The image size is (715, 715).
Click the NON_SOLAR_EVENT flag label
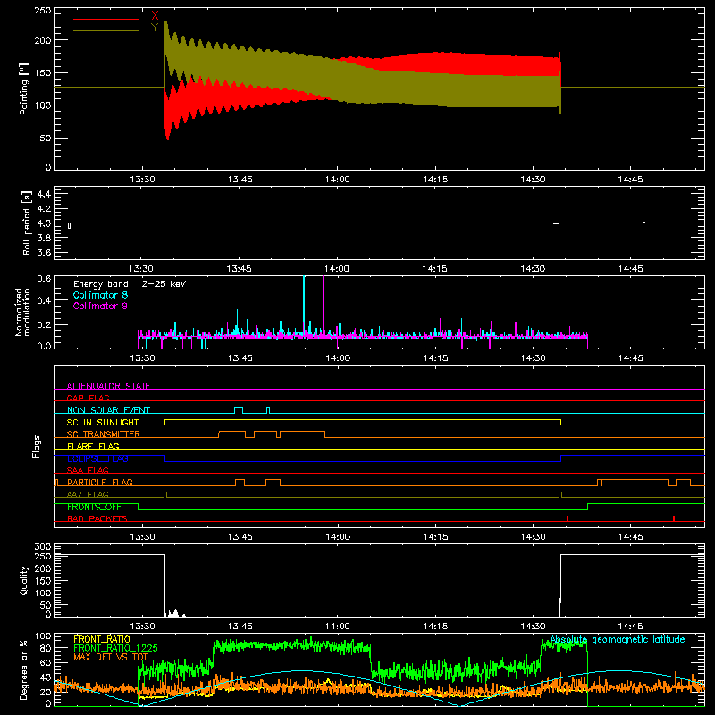point(108,410)
